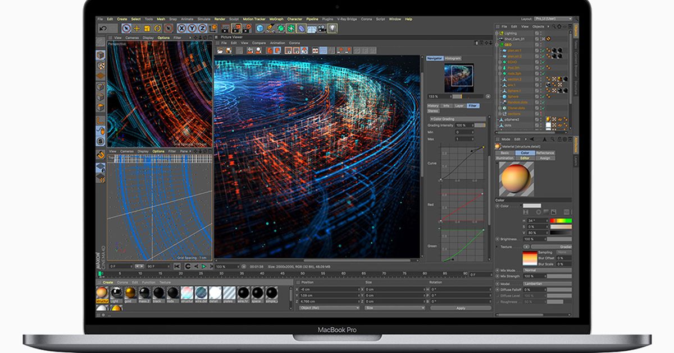This screenshot has width=674, height=353.
Task: Click Picture Viewer open image icon
Action: [220, 50]
